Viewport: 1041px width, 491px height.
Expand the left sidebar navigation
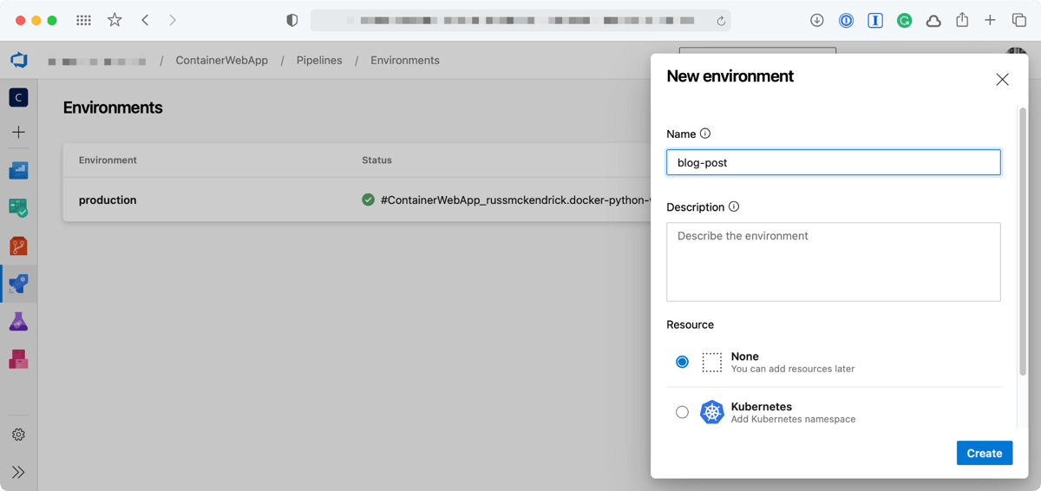coord(18,473)
